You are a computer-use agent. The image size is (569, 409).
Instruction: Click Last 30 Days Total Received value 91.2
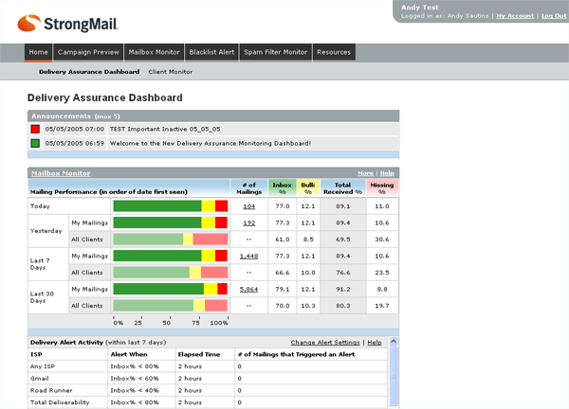pyautogui.click(x=343, y=290)
